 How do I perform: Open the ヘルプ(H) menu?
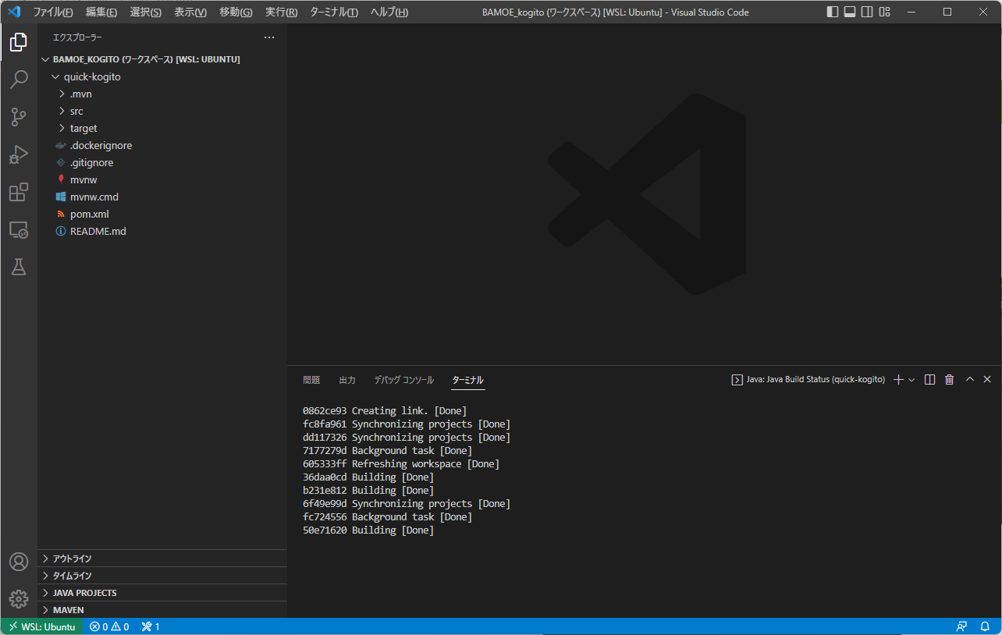click(x=389, y=12)
